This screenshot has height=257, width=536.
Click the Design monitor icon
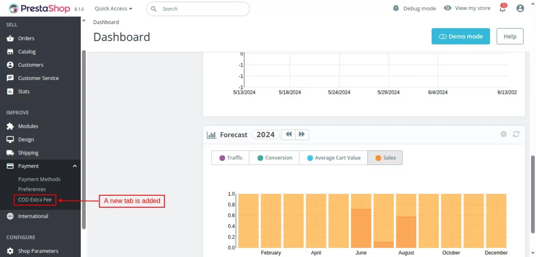pyautogui.click(x=10, y=139)
